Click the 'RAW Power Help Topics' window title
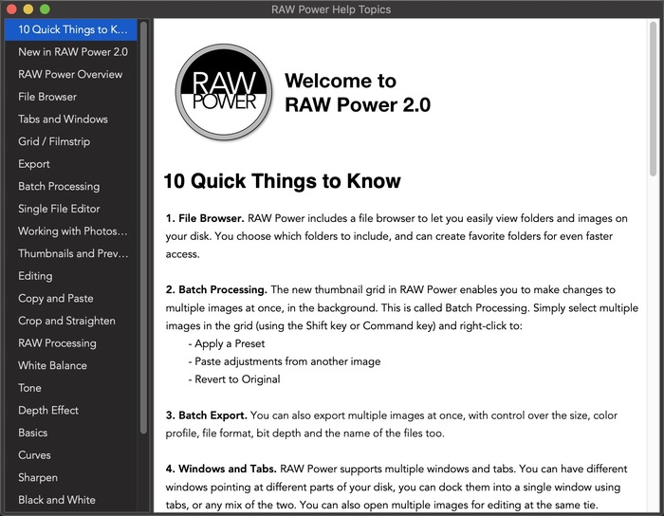This screenshot has height=516, width=664. click(x=331, y=9)
